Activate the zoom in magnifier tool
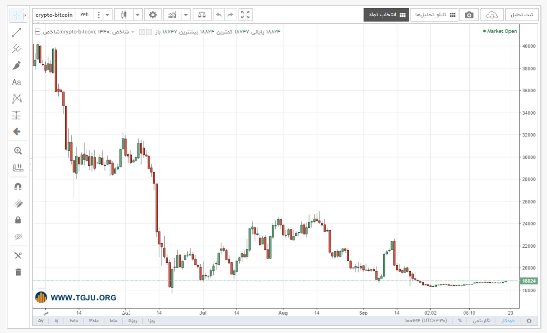 [x=18, y=151]
